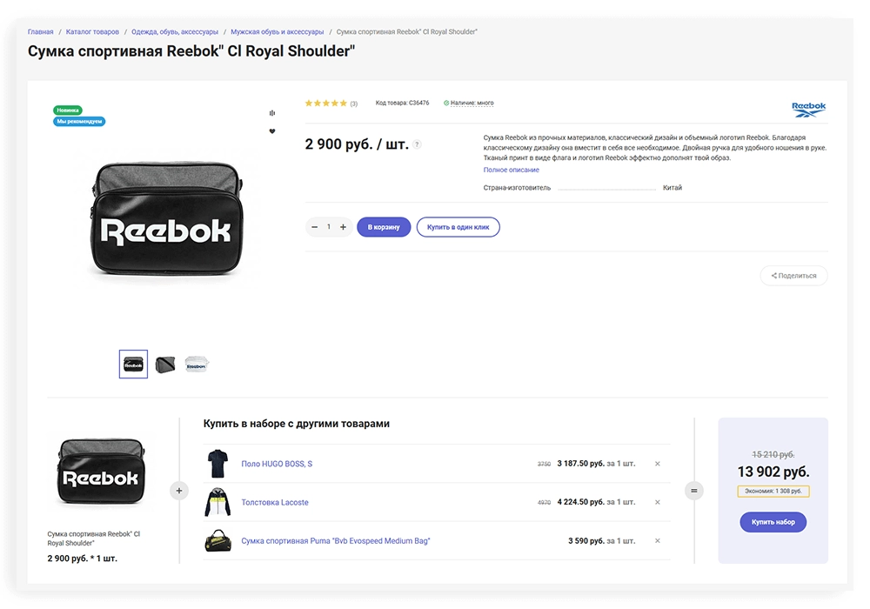
Task: Add the bag with В корзину button
Action: pos(384,227)
